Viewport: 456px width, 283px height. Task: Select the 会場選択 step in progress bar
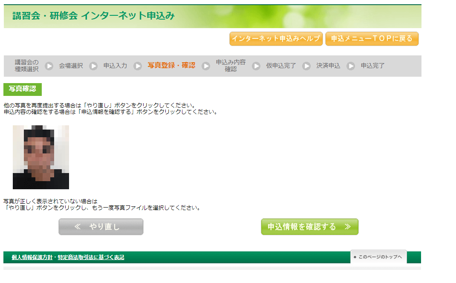71,66
